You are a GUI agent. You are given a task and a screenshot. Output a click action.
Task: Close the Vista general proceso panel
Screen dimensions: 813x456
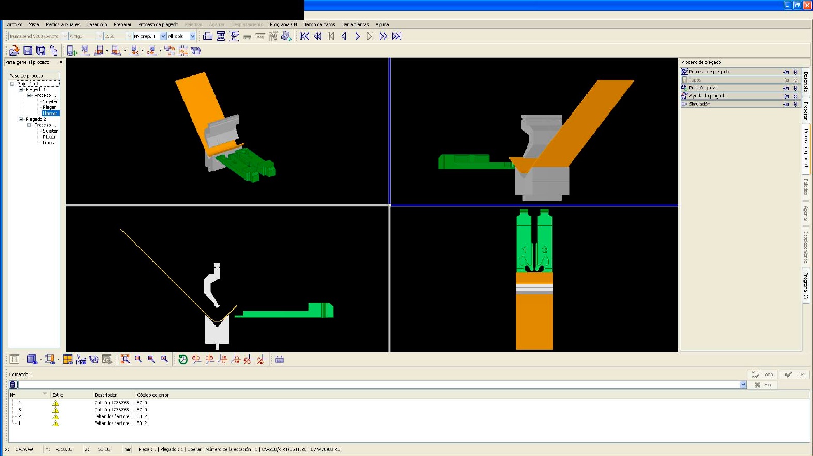60,62
